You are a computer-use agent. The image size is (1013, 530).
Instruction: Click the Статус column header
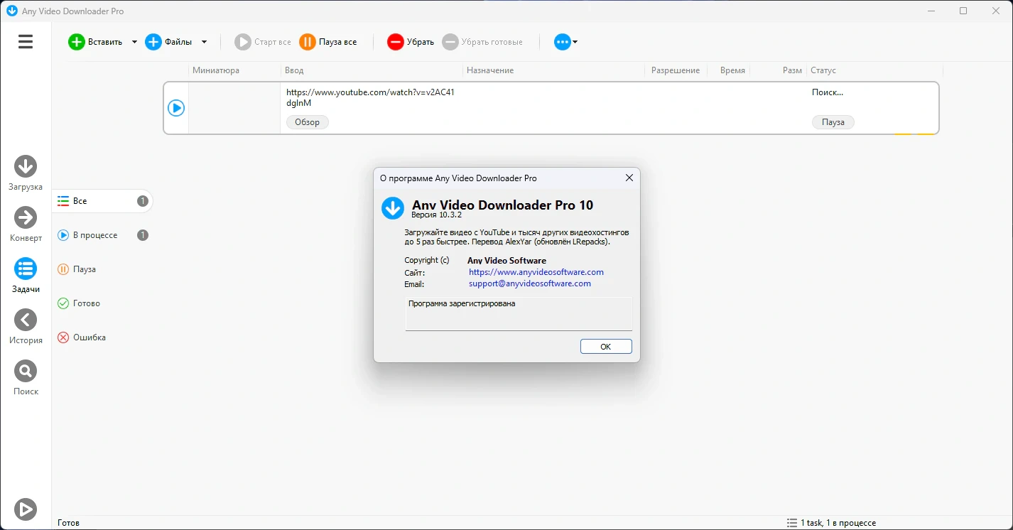(x=823, y=70)
